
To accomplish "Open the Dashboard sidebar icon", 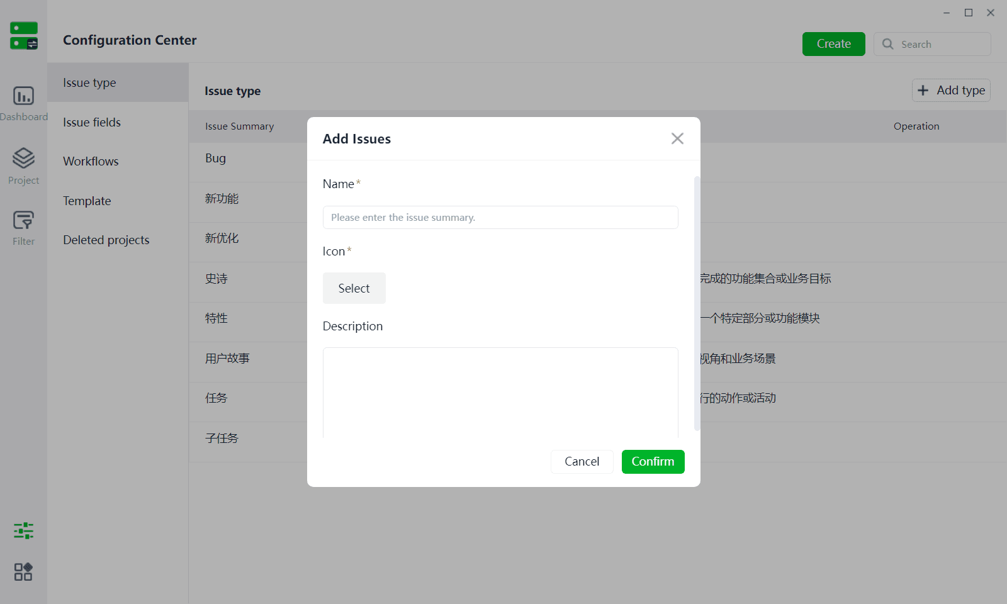I will coord(23,96).
